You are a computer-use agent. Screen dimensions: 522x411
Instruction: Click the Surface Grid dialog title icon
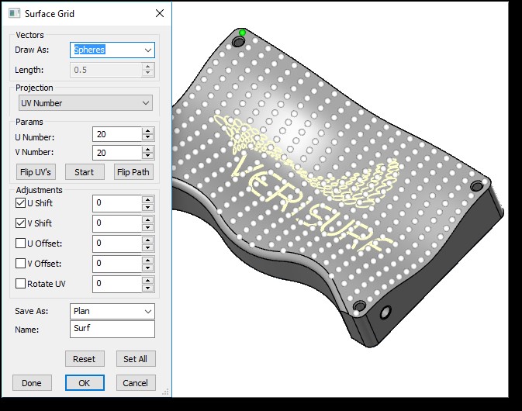(14, 14)
